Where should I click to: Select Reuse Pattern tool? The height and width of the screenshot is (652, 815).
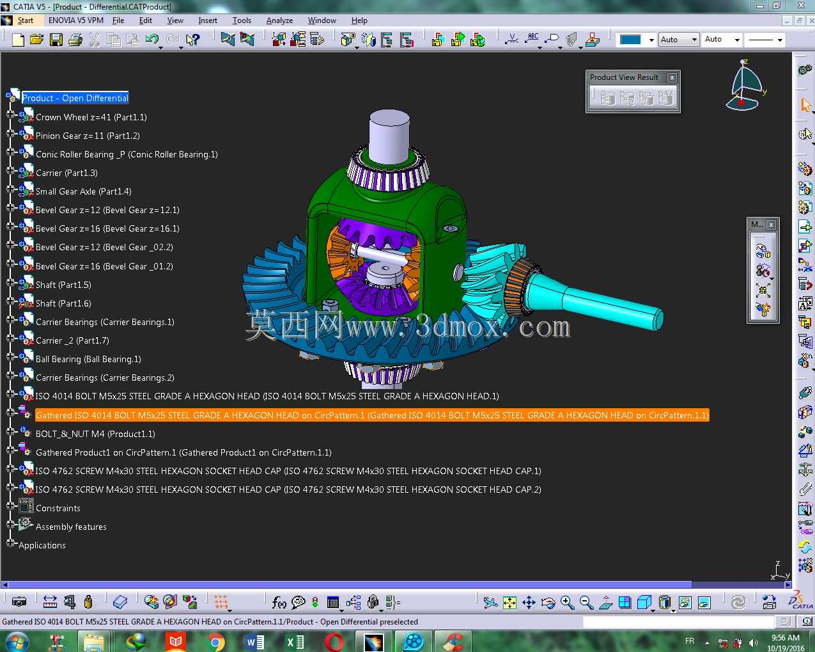coord(805,566)
